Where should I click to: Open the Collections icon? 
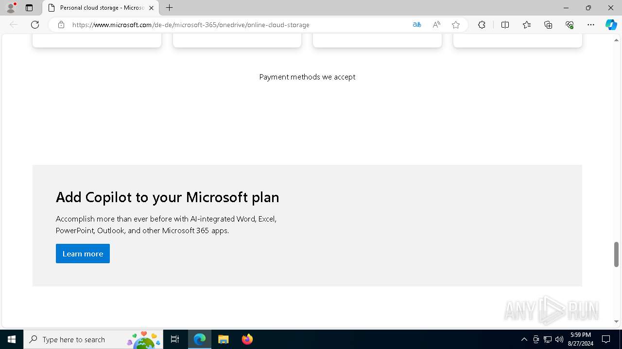click(x=548, y=25)
